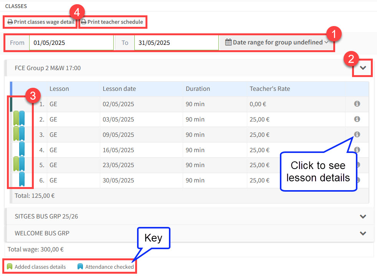The width and height of the screenshot is (377, 276).
Task: Click the From date field 01/05/2025
Action: (x=71, y=43)
